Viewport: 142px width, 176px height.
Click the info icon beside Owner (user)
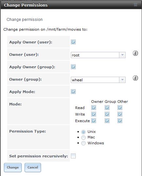click(x=135, y=53)
